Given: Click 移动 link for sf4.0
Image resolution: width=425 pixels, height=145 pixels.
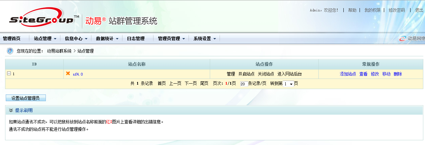Looking at the screenshot, I should click(386, 74).
